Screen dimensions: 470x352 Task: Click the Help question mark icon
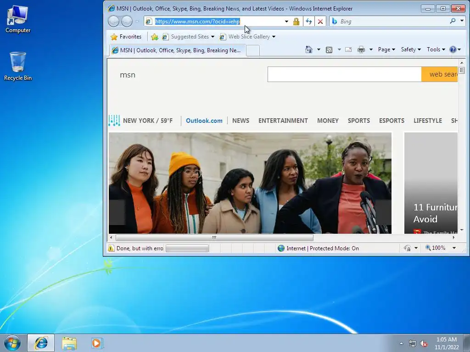(x=453, y=49)
